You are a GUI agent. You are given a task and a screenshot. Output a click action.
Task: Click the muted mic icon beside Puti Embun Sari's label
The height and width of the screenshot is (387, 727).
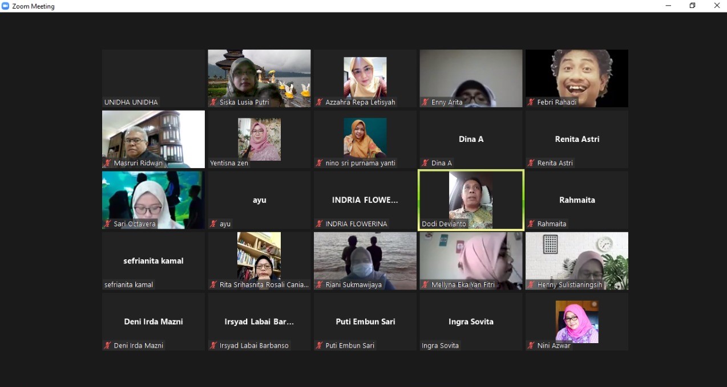320,345
